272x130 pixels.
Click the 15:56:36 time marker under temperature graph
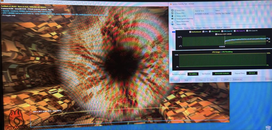[x=222, y=47]
